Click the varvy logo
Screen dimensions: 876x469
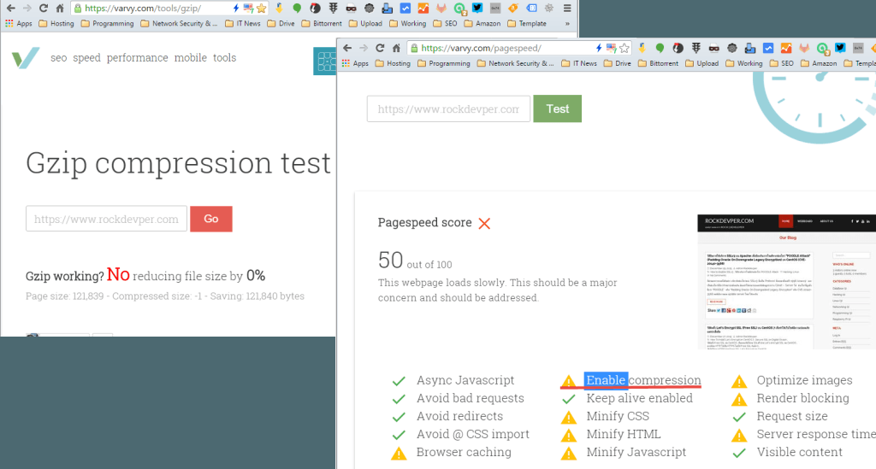pos(26,57)
